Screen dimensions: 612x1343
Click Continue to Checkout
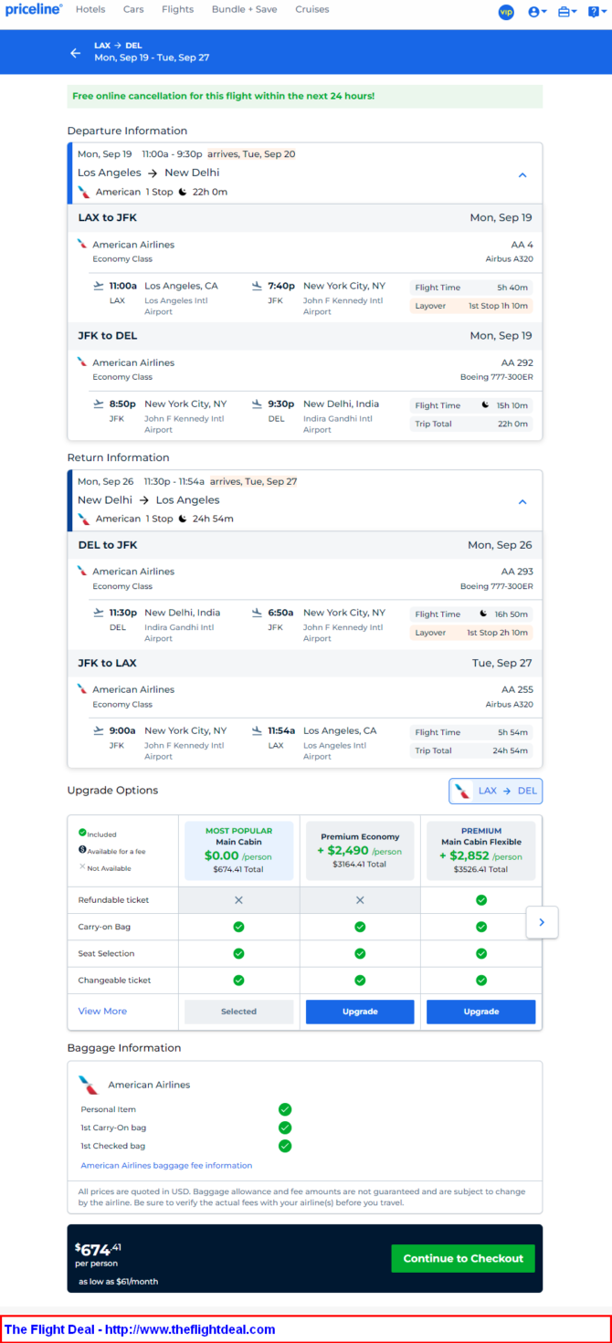[463, 1258]
